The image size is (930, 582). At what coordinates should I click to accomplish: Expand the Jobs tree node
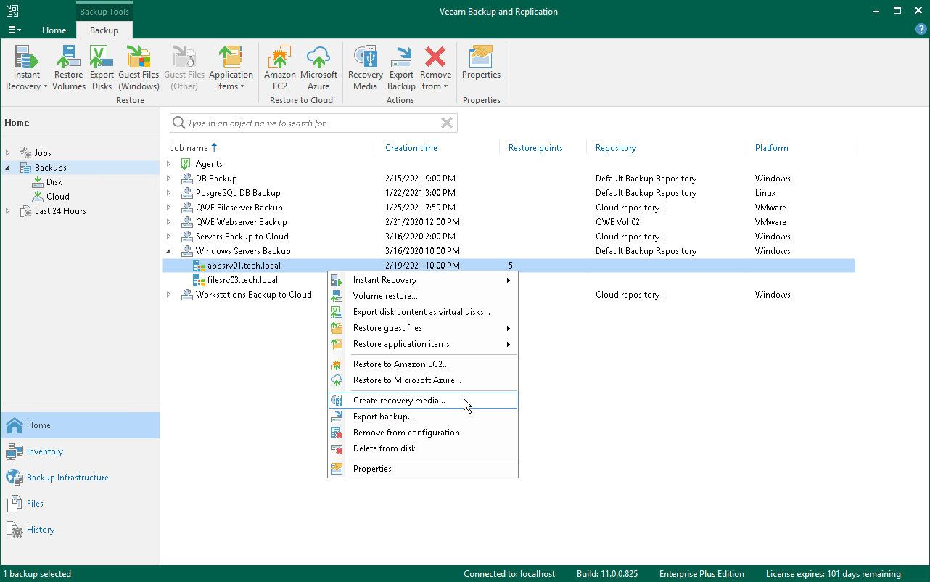pos(9,153)
